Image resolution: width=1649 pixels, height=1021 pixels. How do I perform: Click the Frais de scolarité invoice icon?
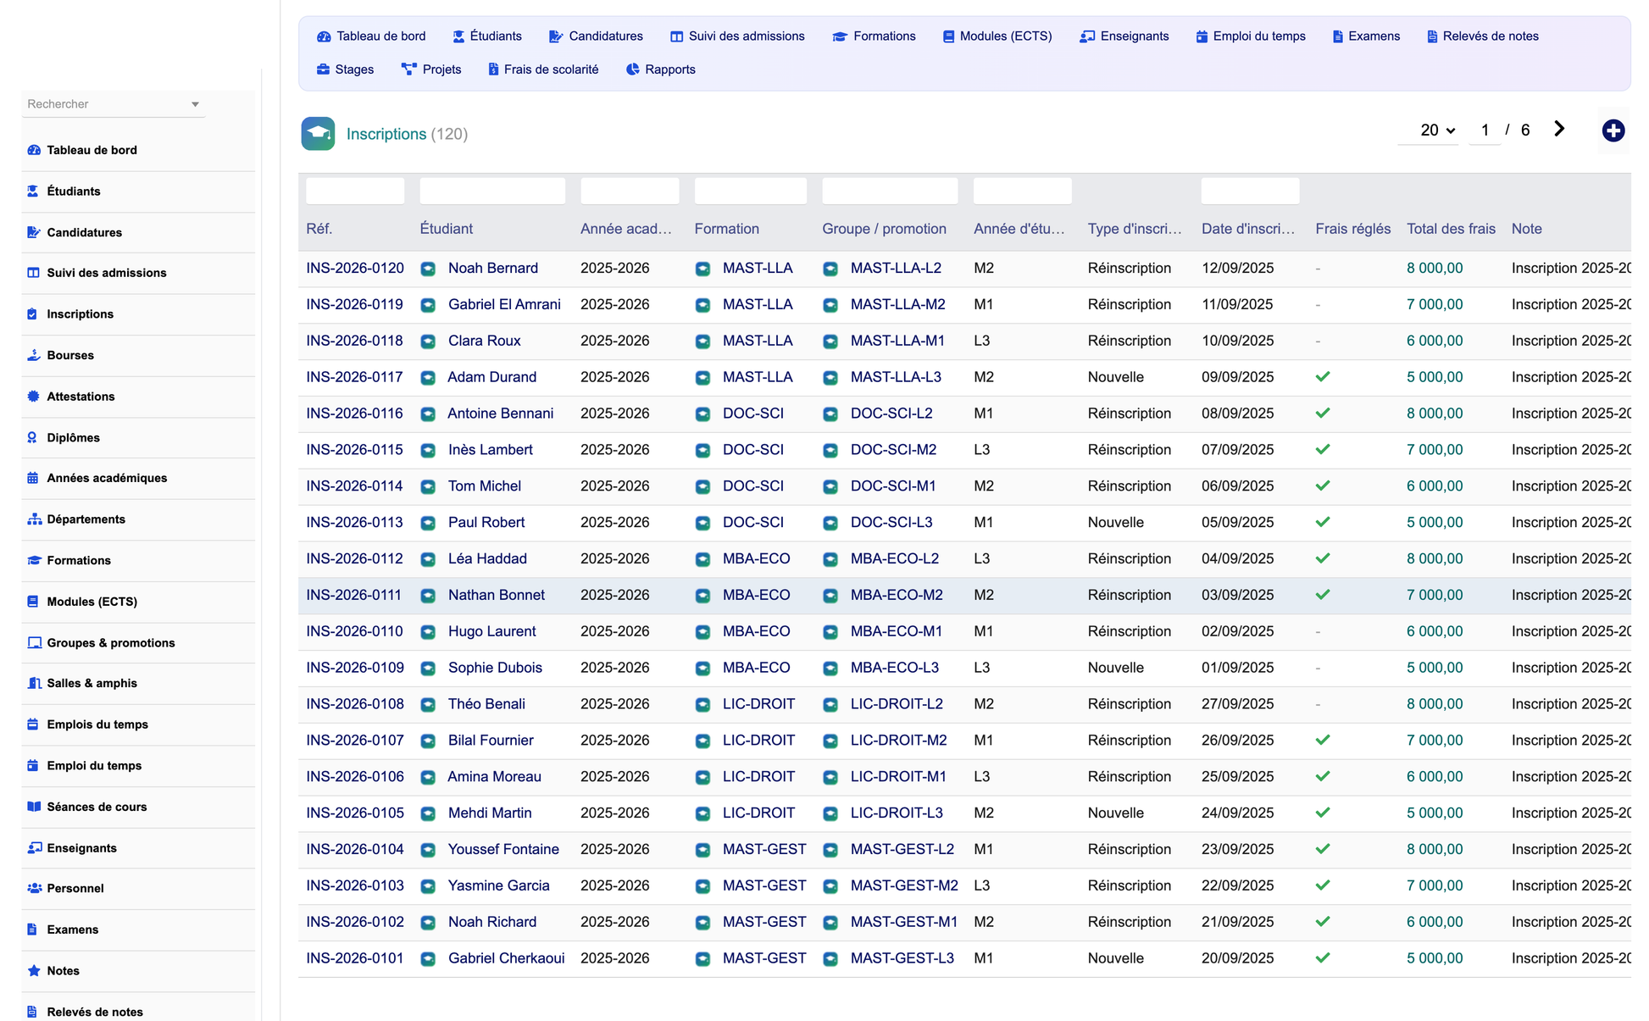pos(493,69)
